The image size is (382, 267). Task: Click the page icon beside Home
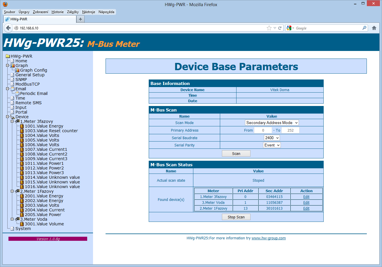pyautogui.click(x=12, y=61)
